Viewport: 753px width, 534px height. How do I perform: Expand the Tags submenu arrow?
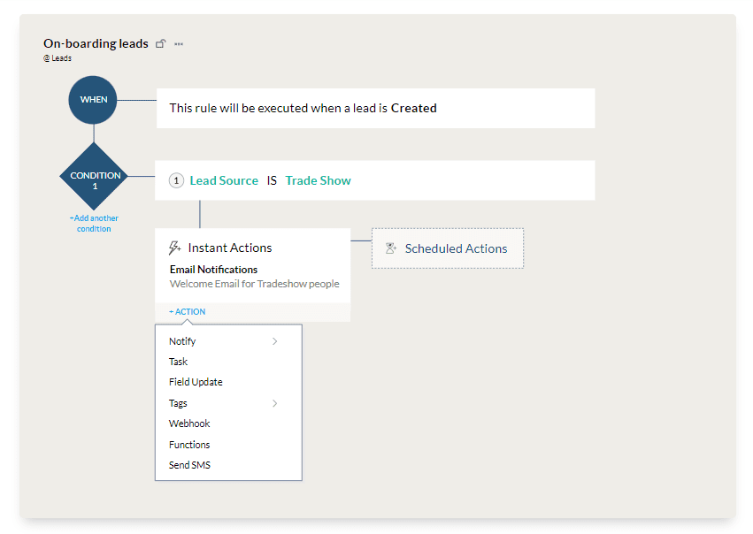[x=274, y=403]
